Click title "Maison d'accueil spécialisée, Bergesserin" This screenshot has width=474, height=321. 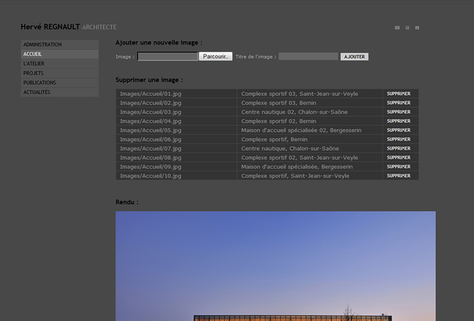pos(297,167)
